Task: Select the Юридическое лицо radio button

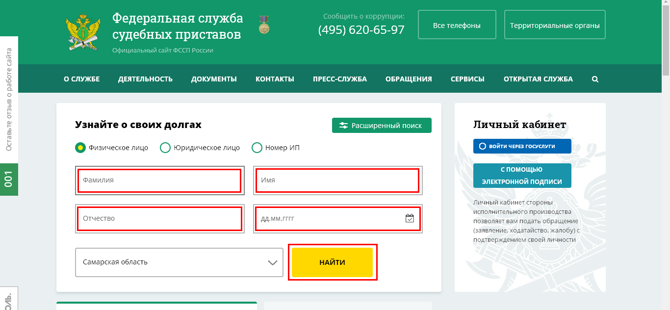Action: 165,148
